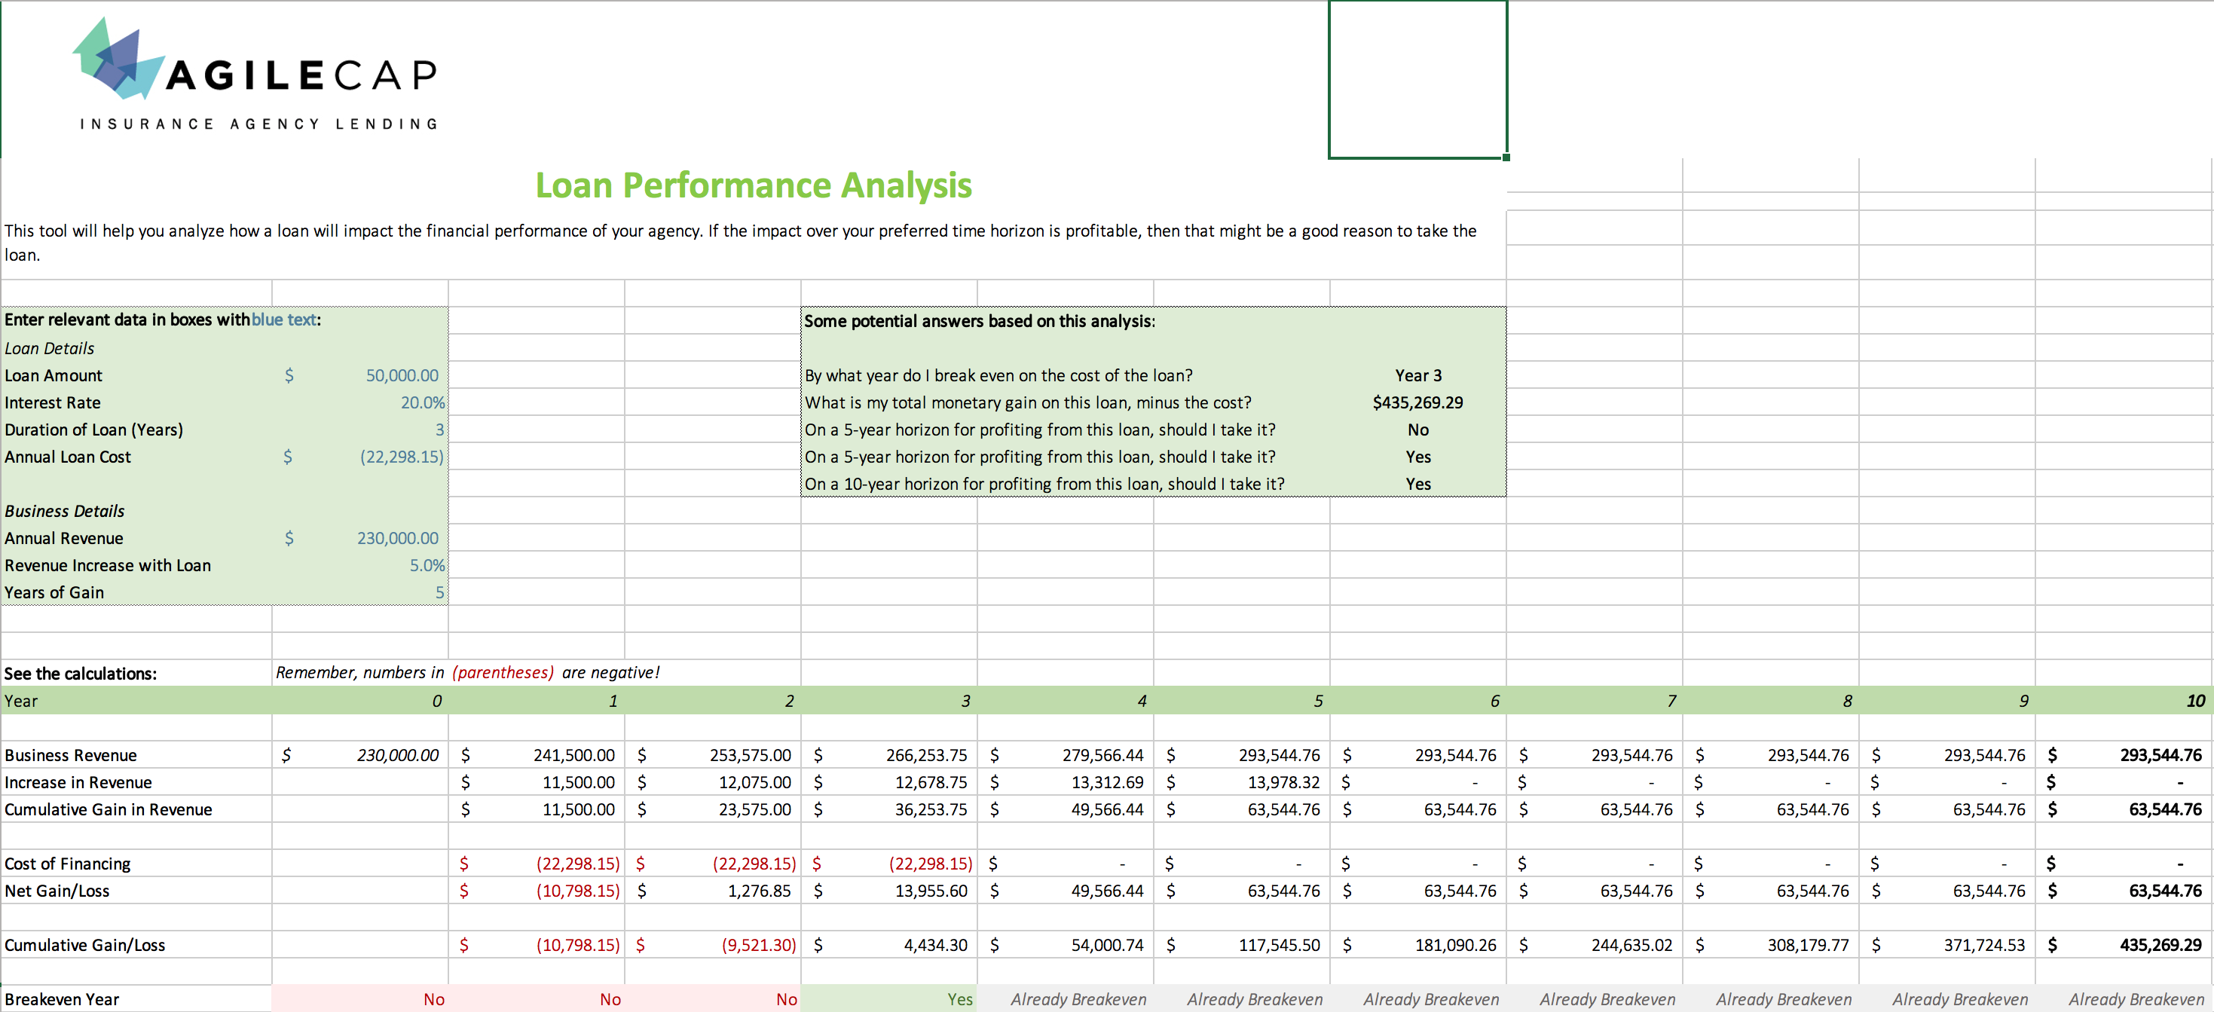Click the 'Remember, numbers in (parentheses)' note
2214x1012 pixels.
pyautogui.click(x=467, y=673)
